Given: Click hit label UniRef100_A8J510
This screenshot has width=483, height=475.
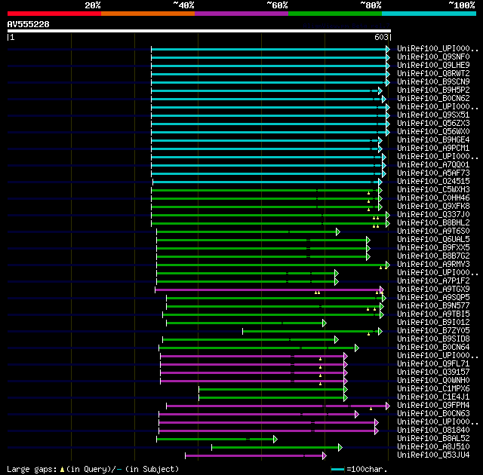Looking at the screenshot, I should [x=433, y=447].
